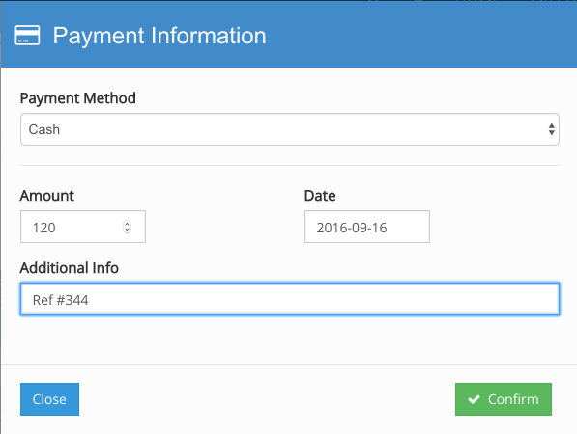The image size is (577, 434).
Task: Click the blue dialog header bar
Action: coord(289,34)
